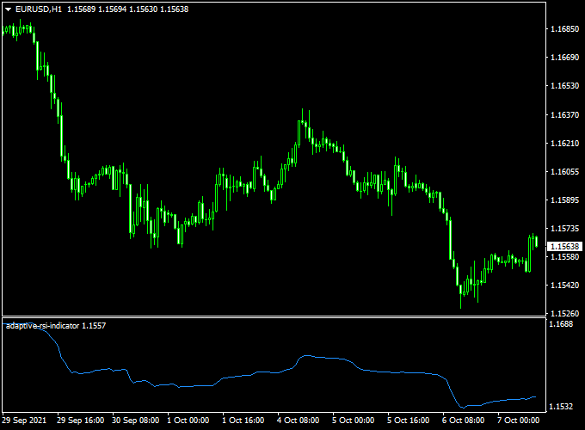Viewport: 585px width, 430px height.
Task: Select the adaptive-rsi-indicator 1.1557 label
Action: [56, 326]
